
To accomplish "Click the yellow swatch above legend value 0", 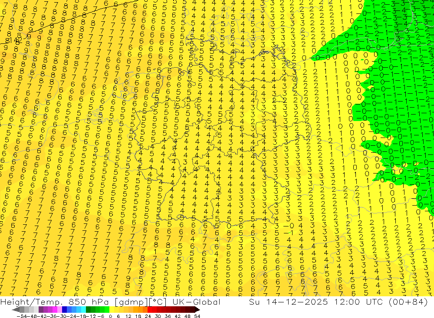I will point(112,309).
